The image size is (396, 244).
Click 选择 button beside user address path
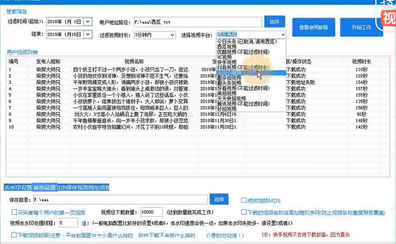click(274, 21)
